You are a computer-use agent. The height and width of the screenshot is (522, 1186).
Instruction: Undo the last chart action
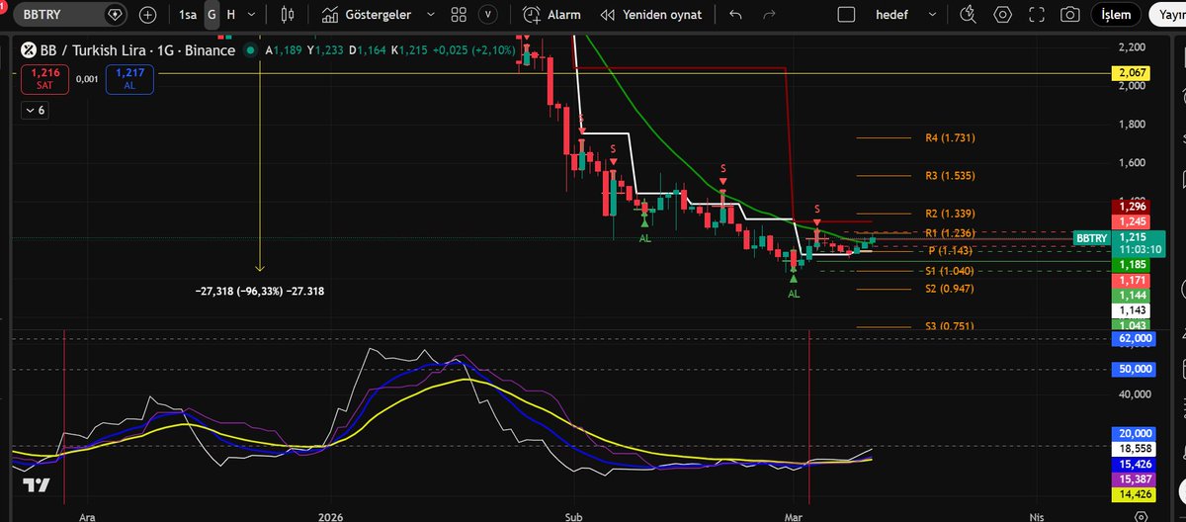(x=734, y=15)
